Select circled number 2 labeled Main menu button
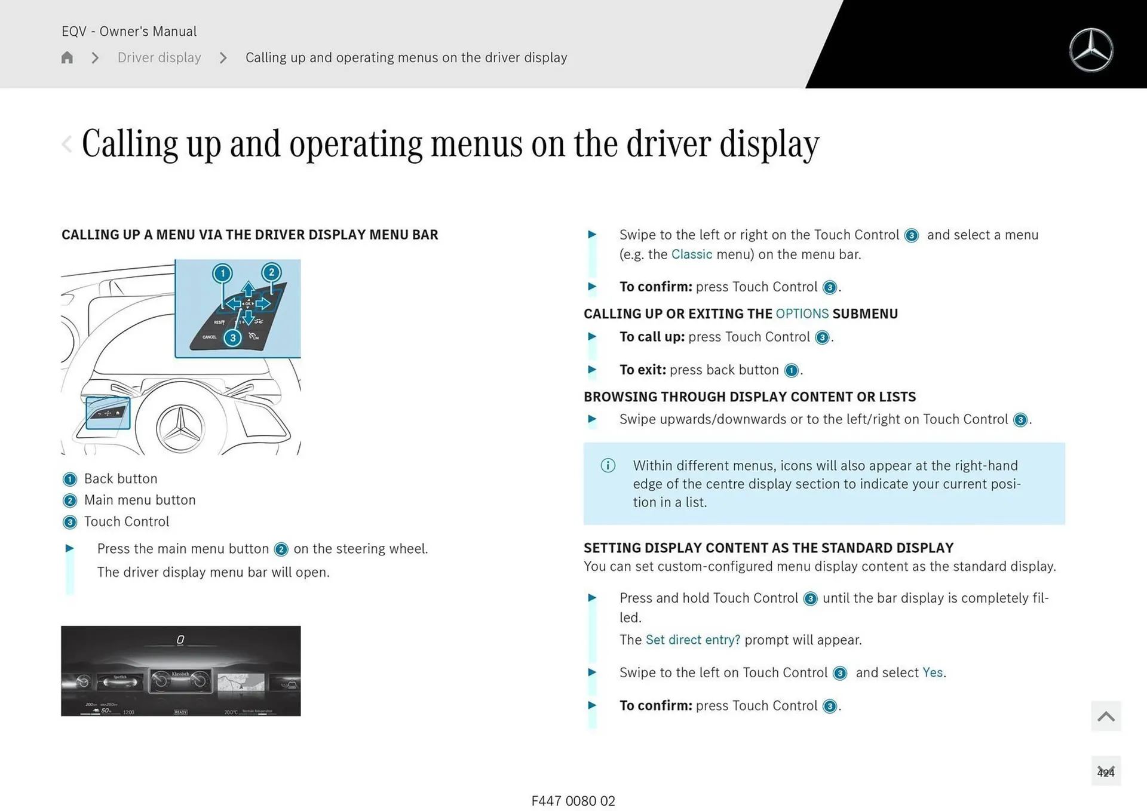This screenshot has height=811, width=1147. [x=69, y=500]
